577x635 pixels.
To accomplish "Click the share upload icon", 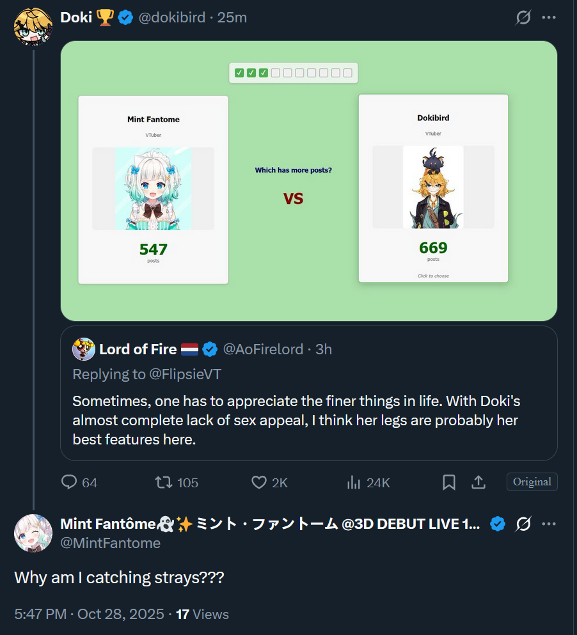I will tap(478, 482).
